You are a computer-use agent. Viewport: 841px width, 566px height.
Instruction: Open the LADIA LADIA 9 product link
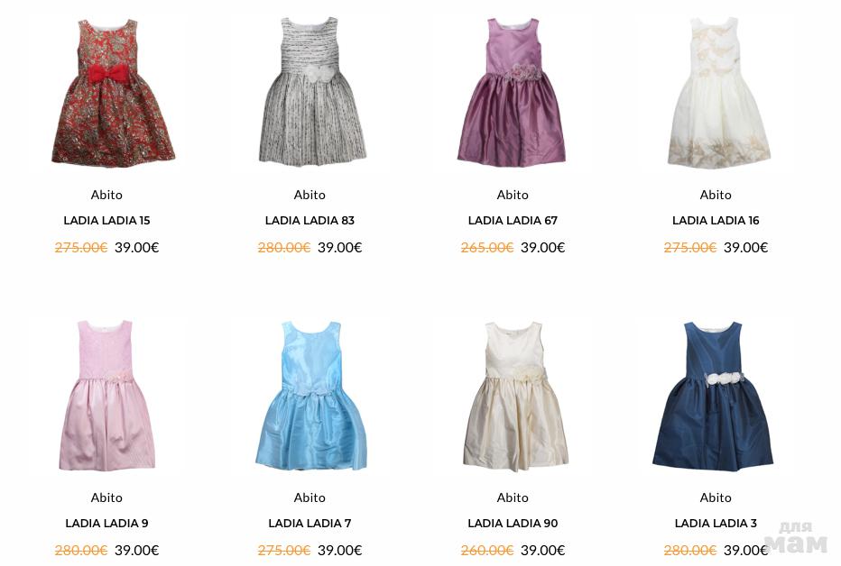click(x=106, y=523)
